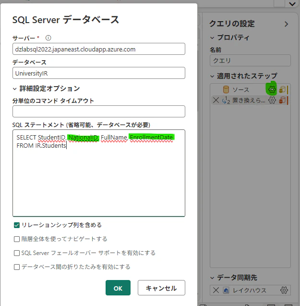Click FROM IR.Students line
Viewport: 300px width, 306px height.
tap(41, 146)
